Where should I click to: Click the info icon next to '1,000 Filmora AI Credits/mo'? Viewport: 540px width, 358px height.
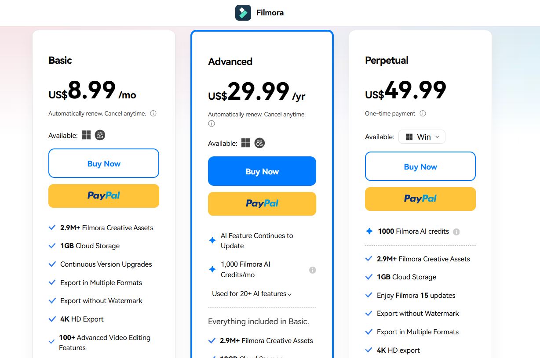coord(313,270)
